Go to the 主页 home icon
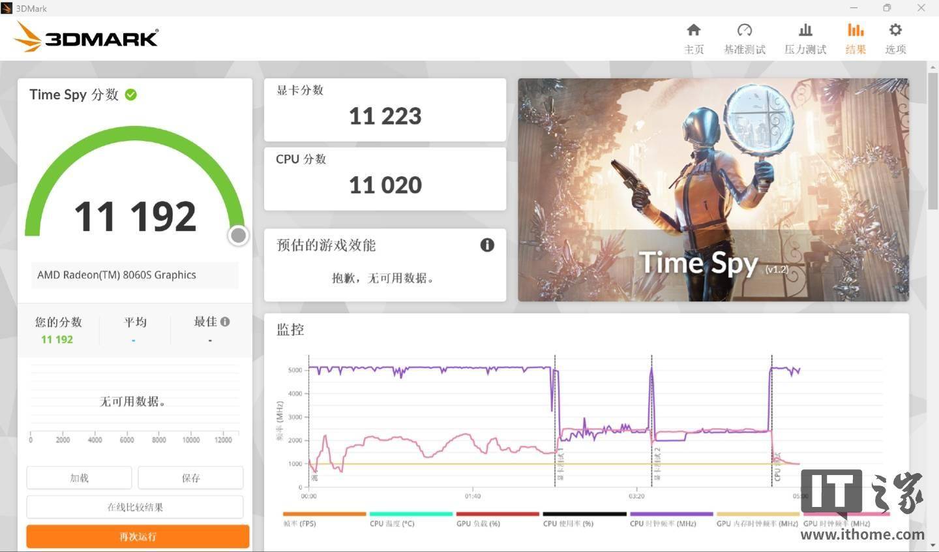This screenshot has width=939, height=552. pyautogui.click(x=694, y=31)
